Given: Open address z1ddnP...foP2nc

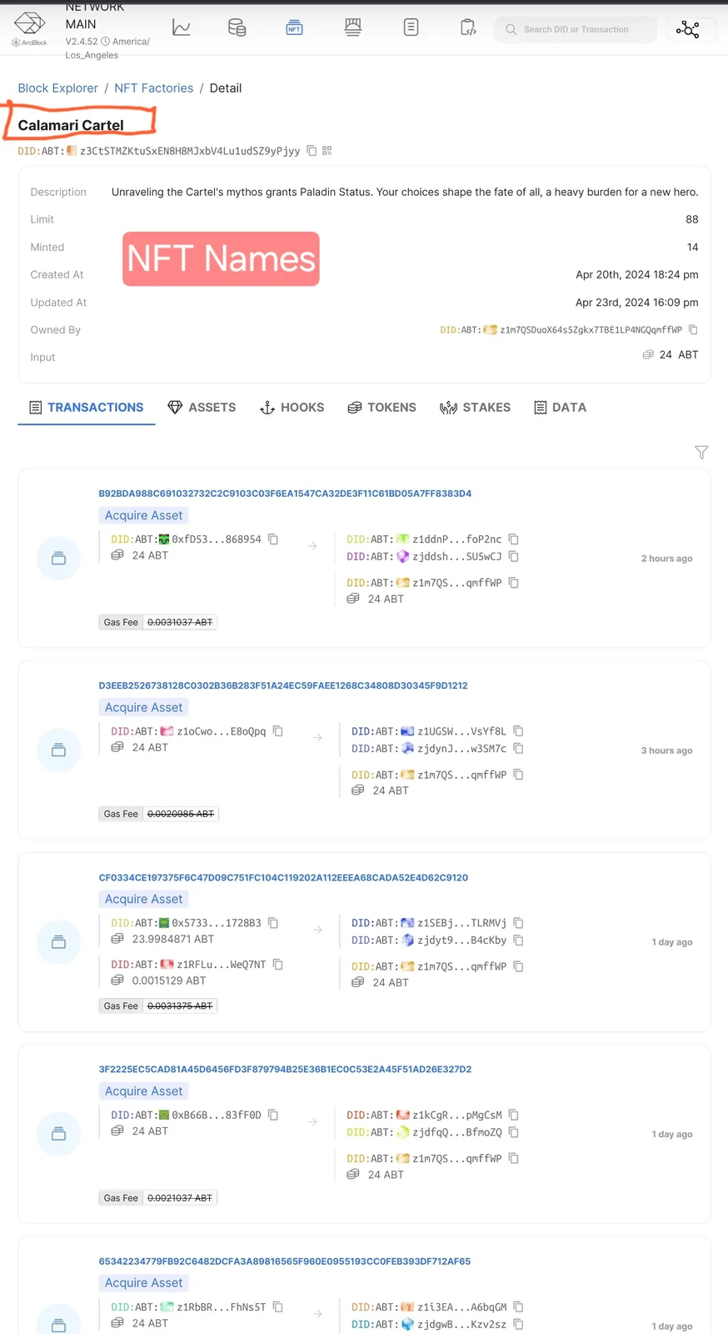Looking at the screenshot, I should click(457, 539).
